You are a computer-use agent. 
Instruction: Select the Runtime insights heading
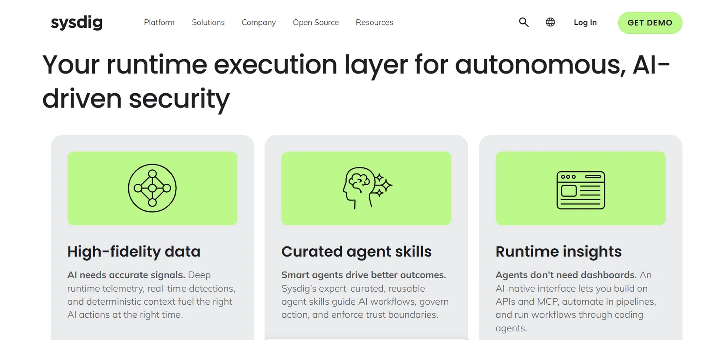pyautogui.click(x=559, y=251)
